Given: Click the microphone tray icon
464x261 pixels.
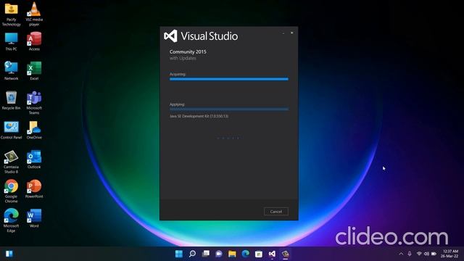Looking at the screenshot, I should point(410,254).
